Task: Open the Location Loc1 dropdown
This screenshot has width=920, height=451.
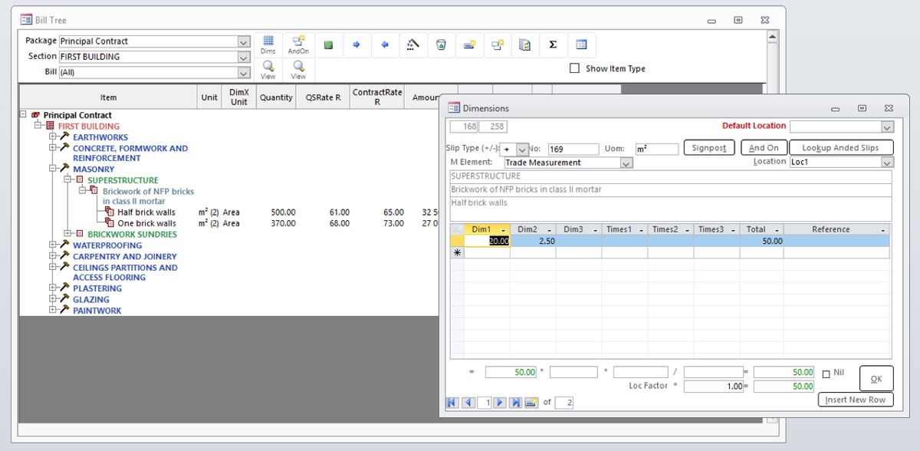Action: pos(887,162)
